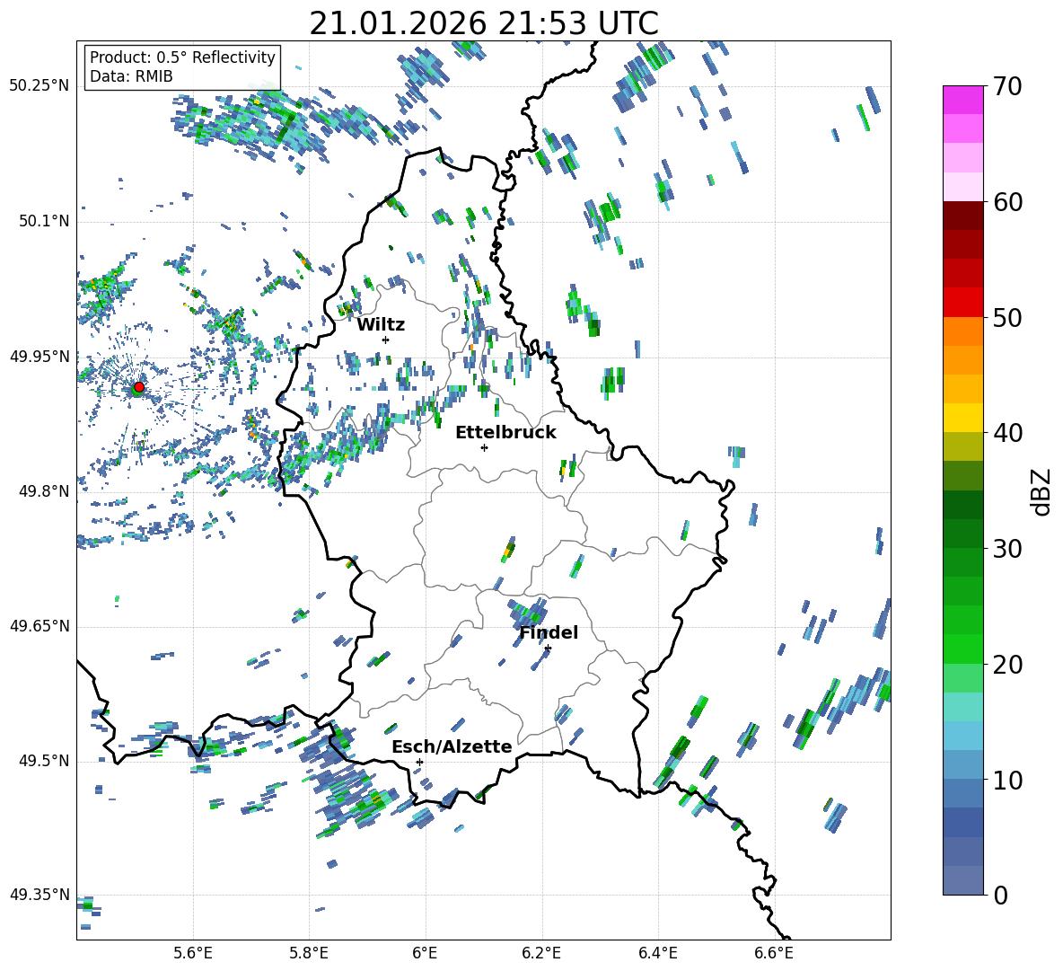The height and width of the screenshot is (971, 1063).
Task: Select the Esch/Alzette city label
Action: click(452, 746)
